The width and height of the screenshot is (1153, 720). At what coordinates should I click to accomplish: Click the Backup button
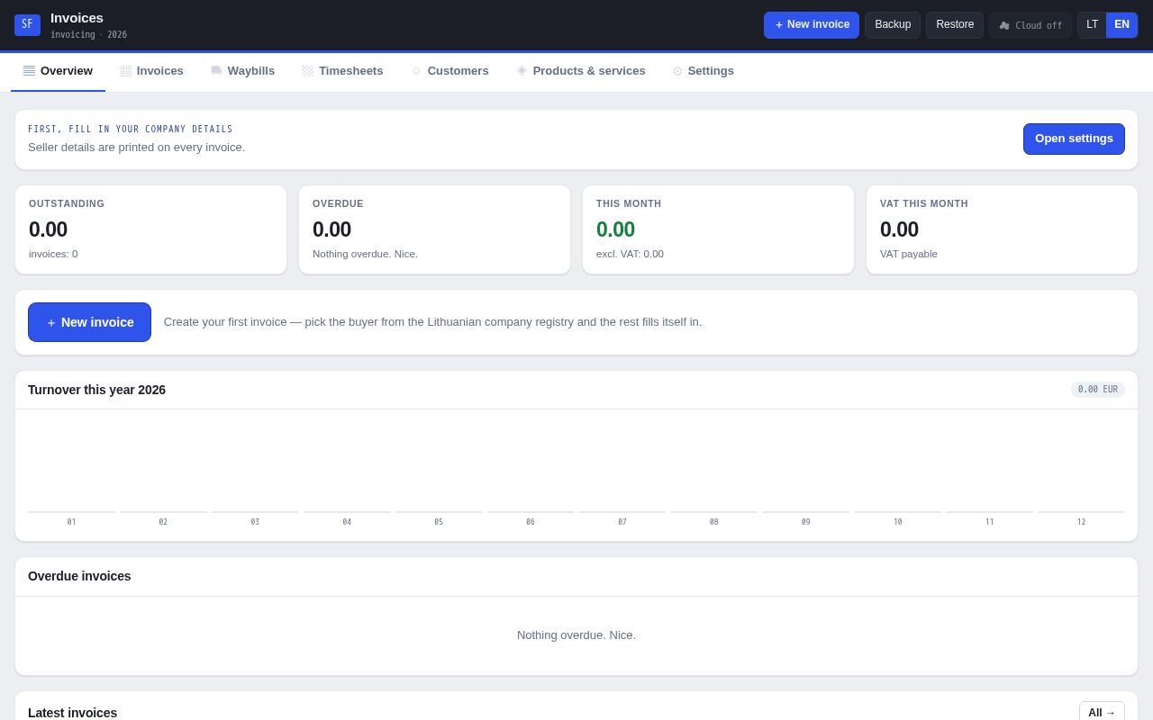pos(893,25)
